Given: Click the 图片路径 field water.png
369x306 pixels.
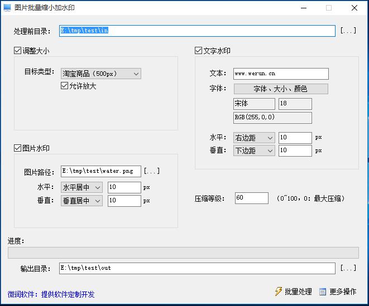Looking at the screenshot, I should [x=101, y=171].
